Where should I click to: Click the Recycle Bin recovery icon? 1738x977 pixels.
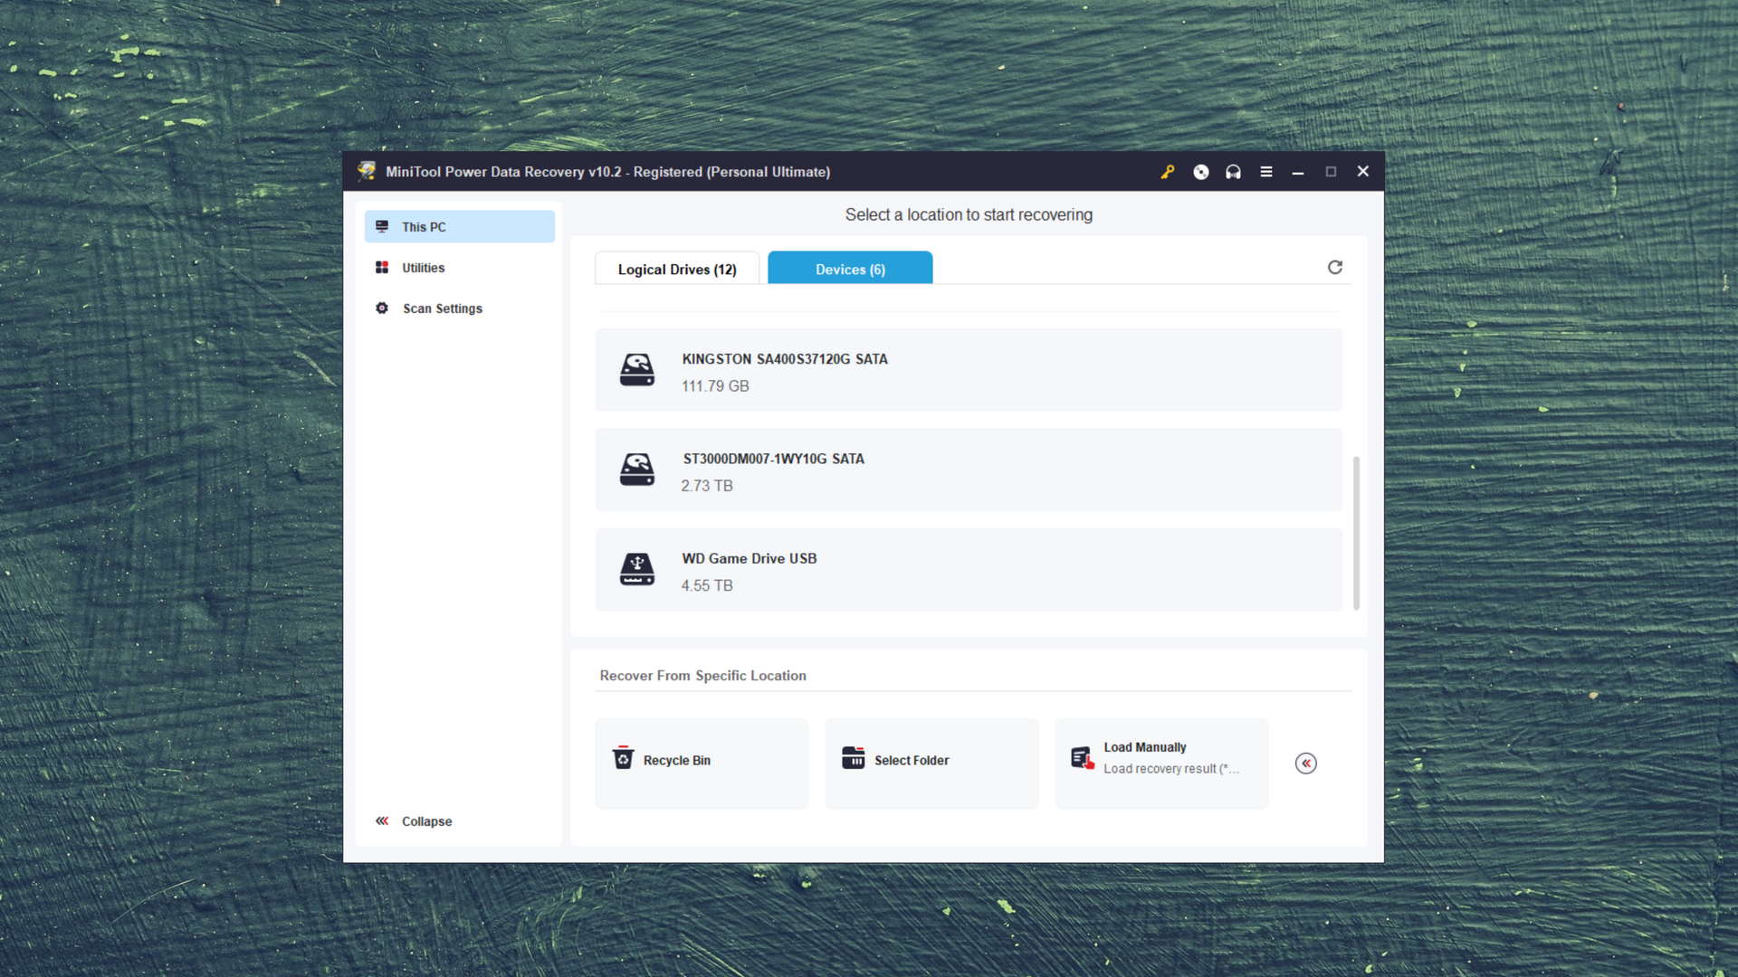[622, 760]
